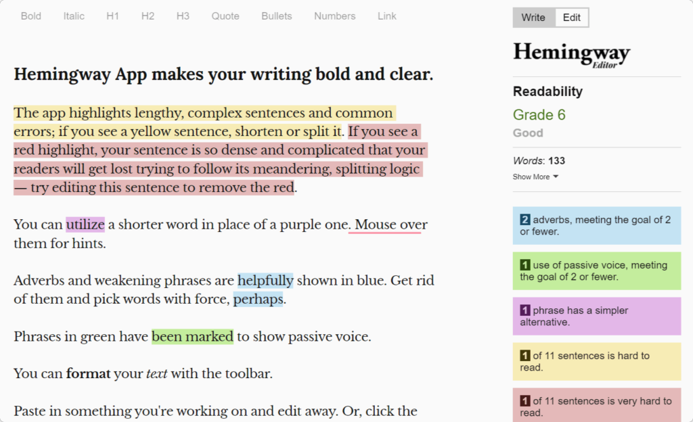The height and width of the screenshot is (422, 693).
Task: Apply H3 heading style
Action: click(183, 16)
